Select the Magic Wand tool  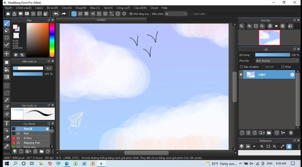pyautogui.click(x=6, y=100)
